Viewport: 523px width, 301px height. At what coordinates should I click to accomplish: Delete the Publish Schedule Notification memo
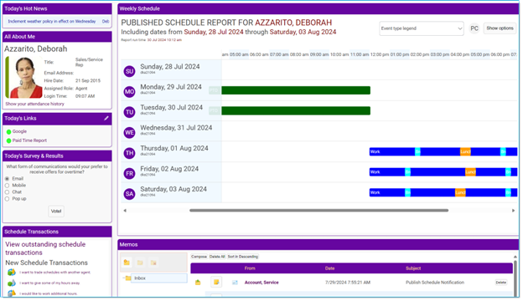click(x=500, y=283)
